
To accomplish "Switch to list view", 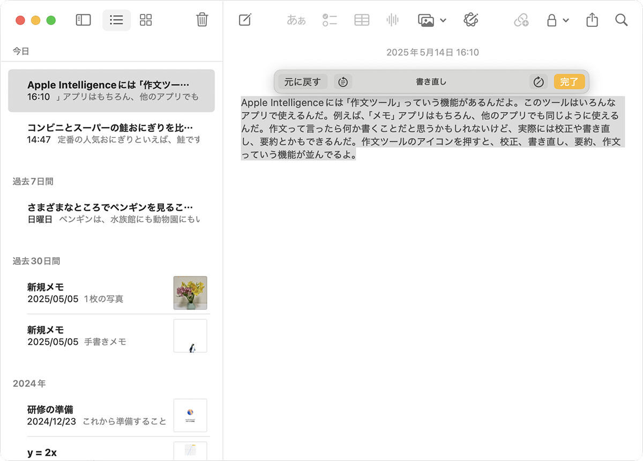I will point(116,20).
